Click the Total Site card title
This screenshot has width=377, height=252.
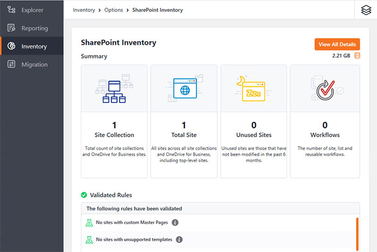(184, 135)
